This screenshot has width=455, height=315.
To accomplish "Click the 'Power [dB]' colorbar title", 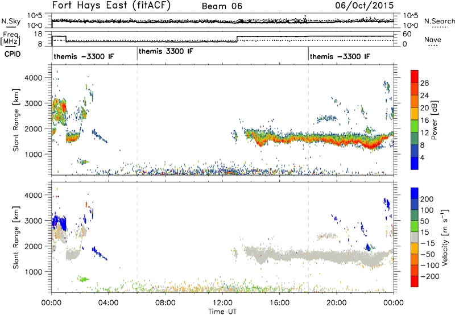I will click(x=434, y=120).
